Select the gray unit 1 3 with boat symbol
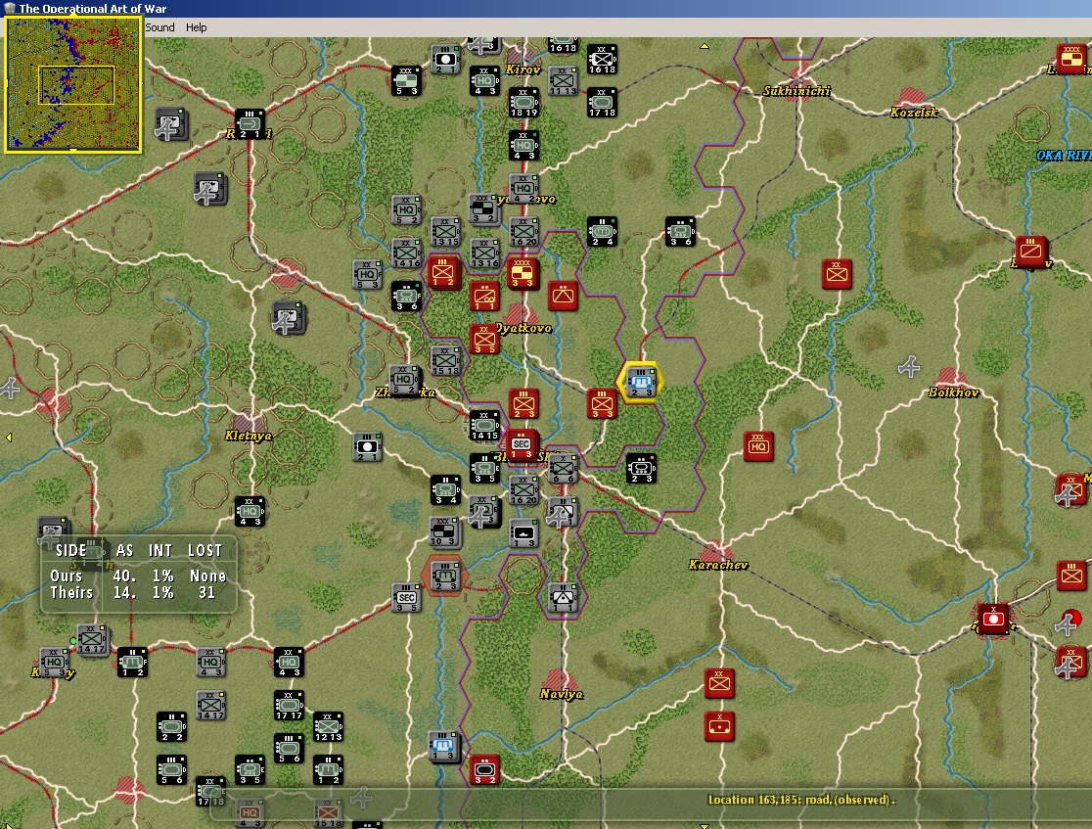 click(x=523, y=533)
